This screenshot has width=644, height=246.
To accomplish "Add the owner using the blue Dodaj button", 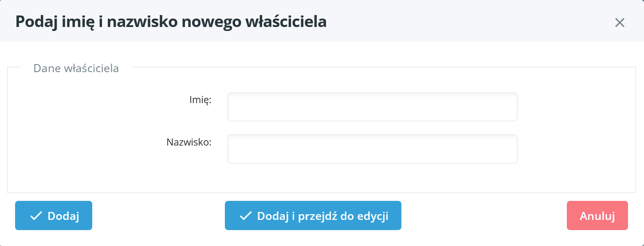I will click(54, 216).
